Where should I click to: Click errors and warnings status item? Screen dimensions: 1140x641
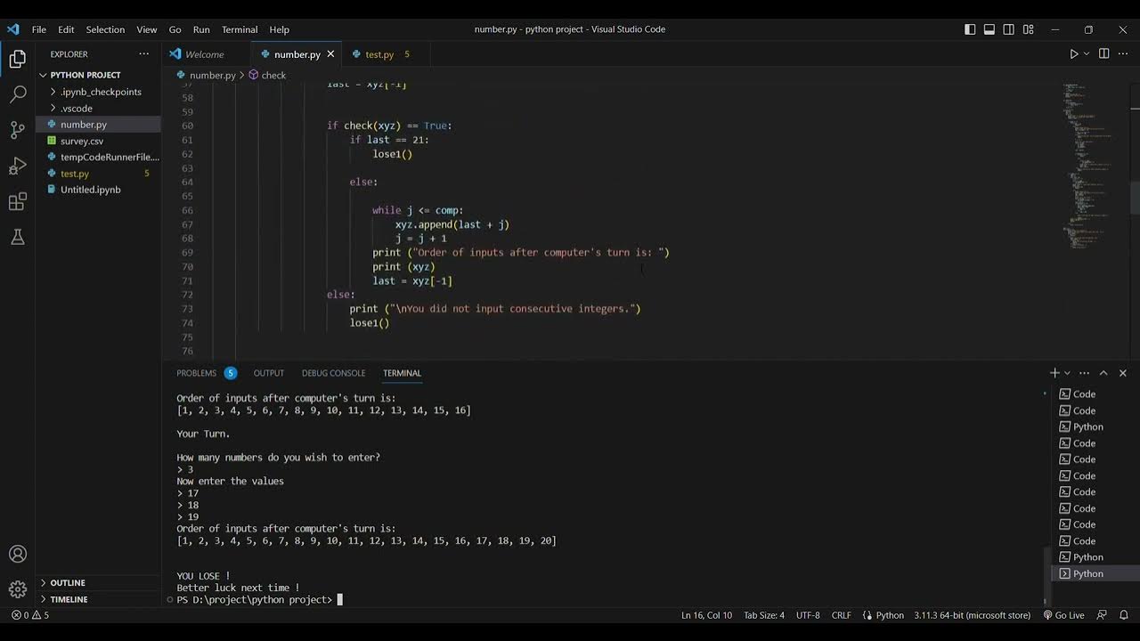[x=30, y=615]
